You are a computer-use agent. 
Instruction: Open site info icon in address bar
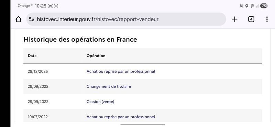32,19
